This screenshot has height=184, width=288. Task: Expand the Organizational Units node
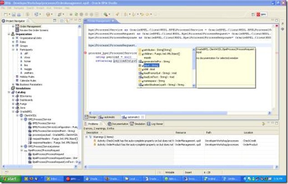coord(13,38)
